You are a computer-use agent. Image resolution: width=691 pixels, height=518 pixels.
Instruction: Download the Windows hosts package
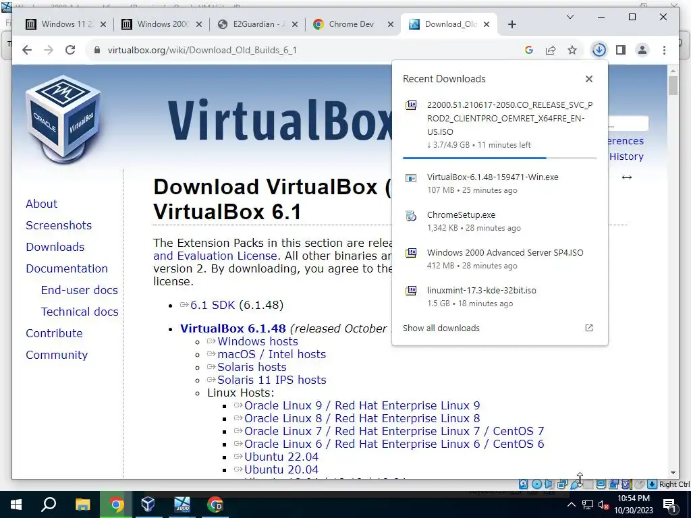tap(257, 341)
